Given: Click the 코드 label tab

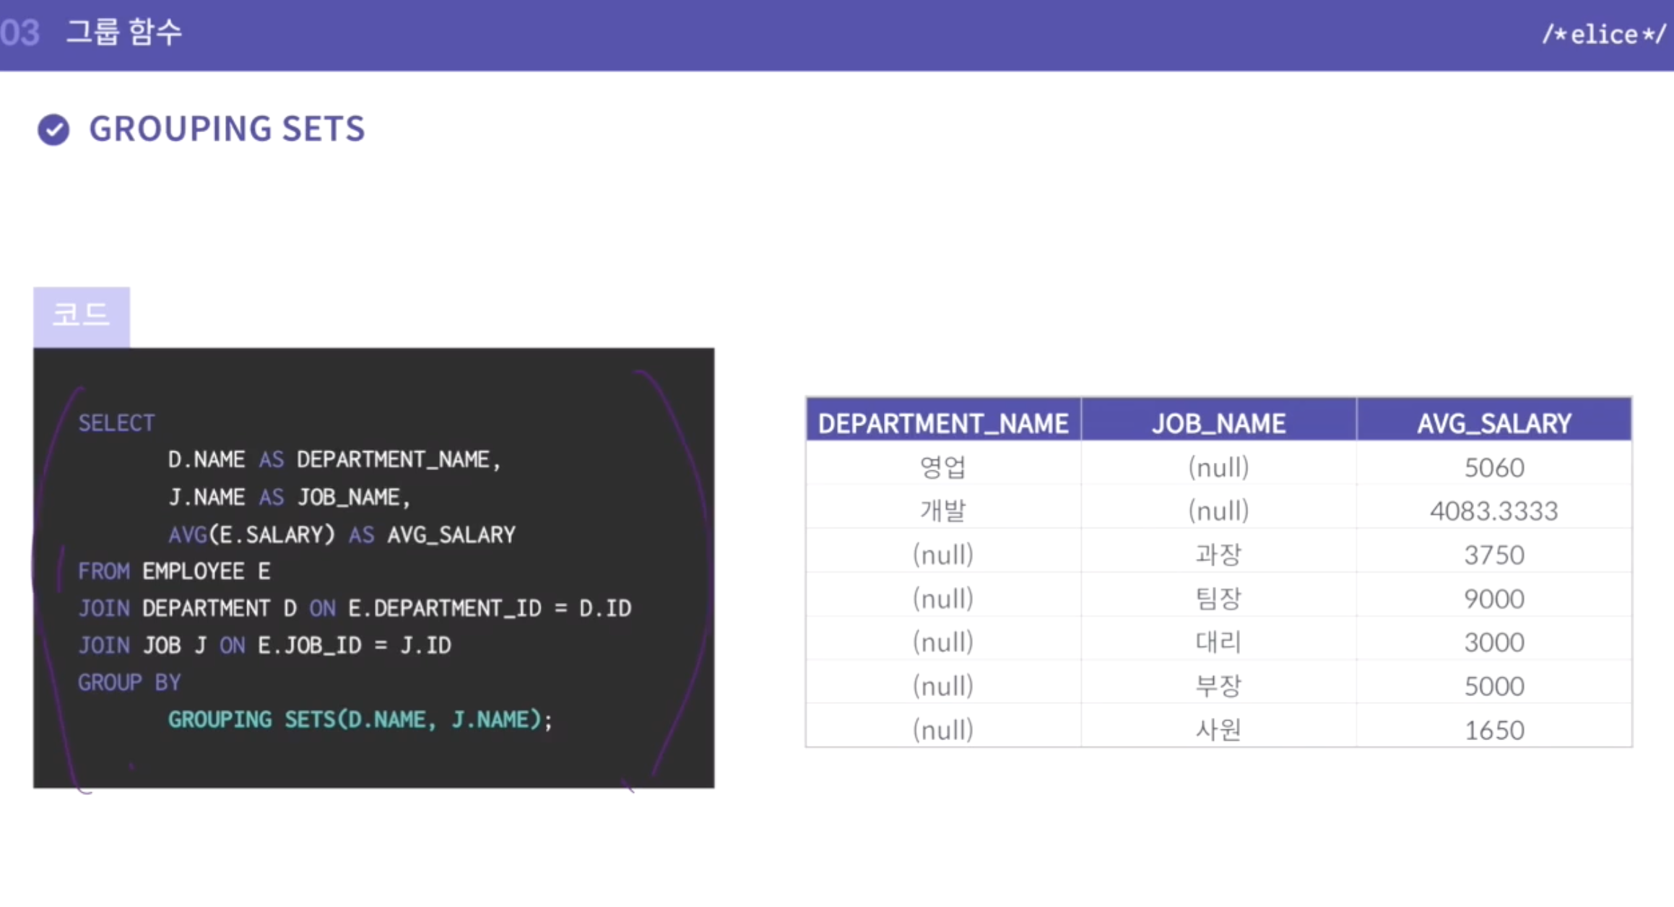Looking at the screenshot, I should [81, 316].
